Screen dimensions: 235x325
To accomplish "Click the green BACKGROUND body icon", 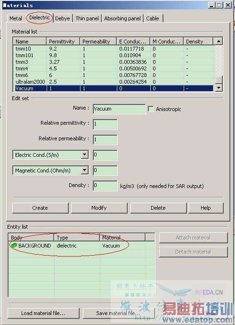I will (x=14, y=246).
